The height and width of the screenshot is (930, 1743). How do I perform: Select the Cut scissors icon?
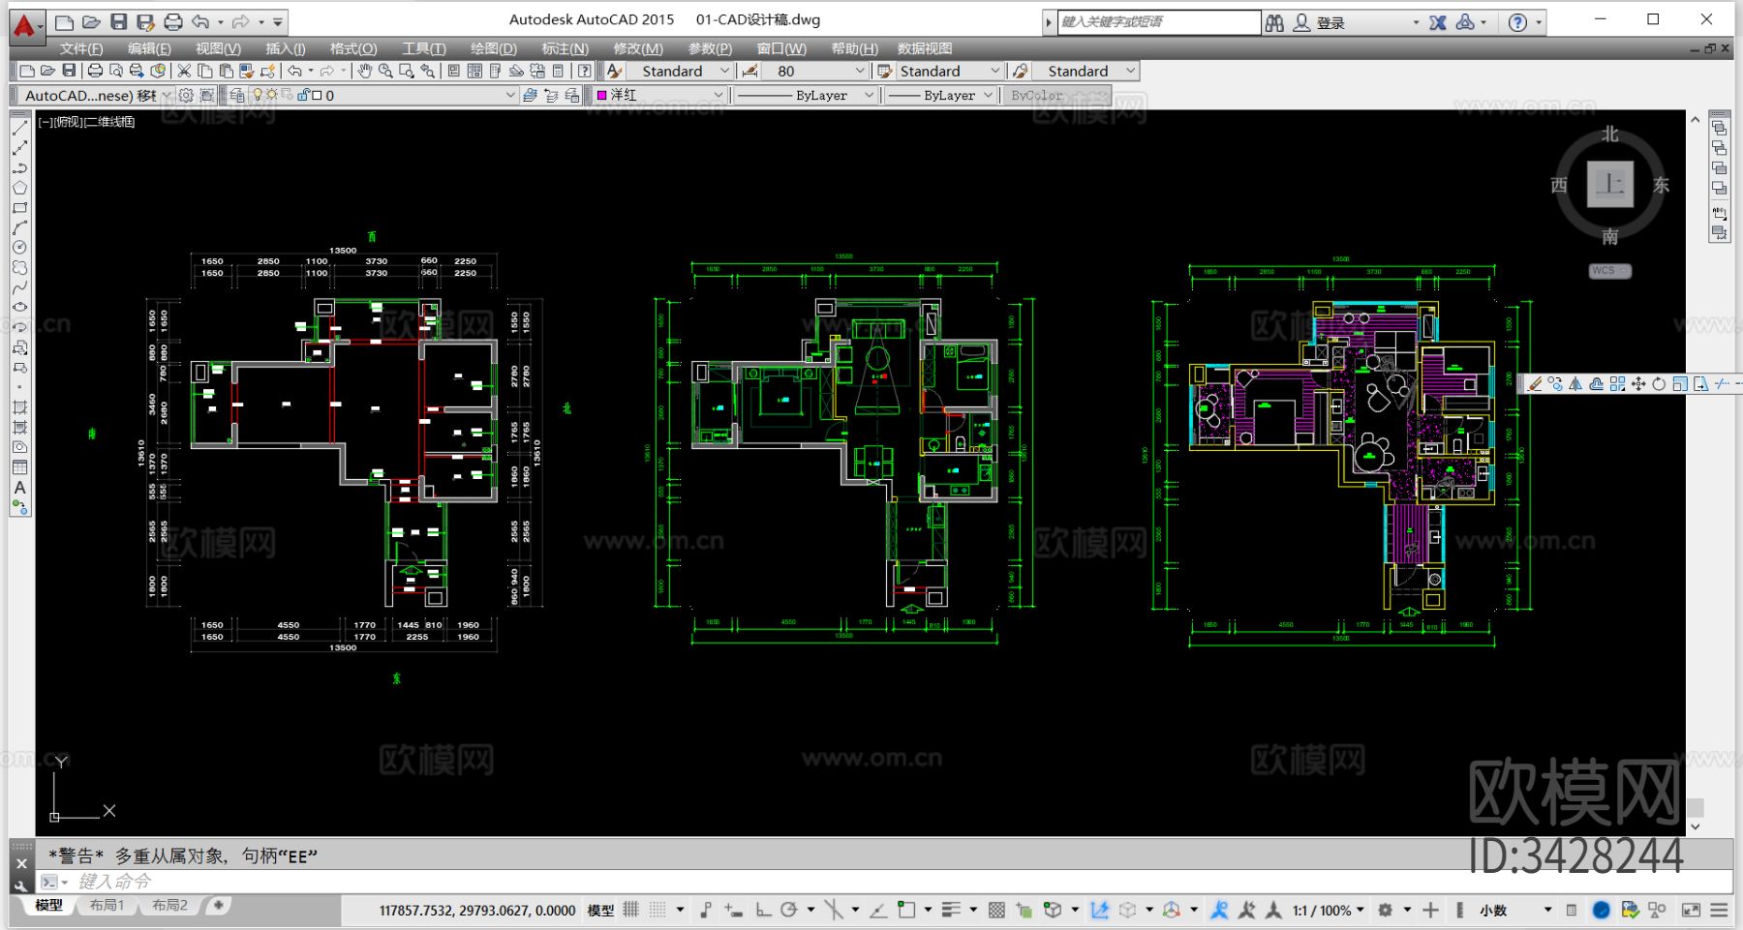click(184, 71)
